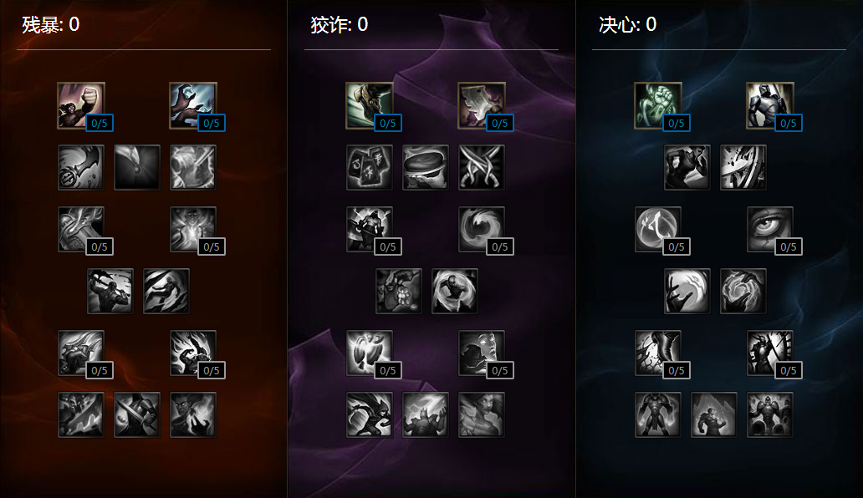
Task: Click the 残暴: 0 tree header
Action: 51,25
